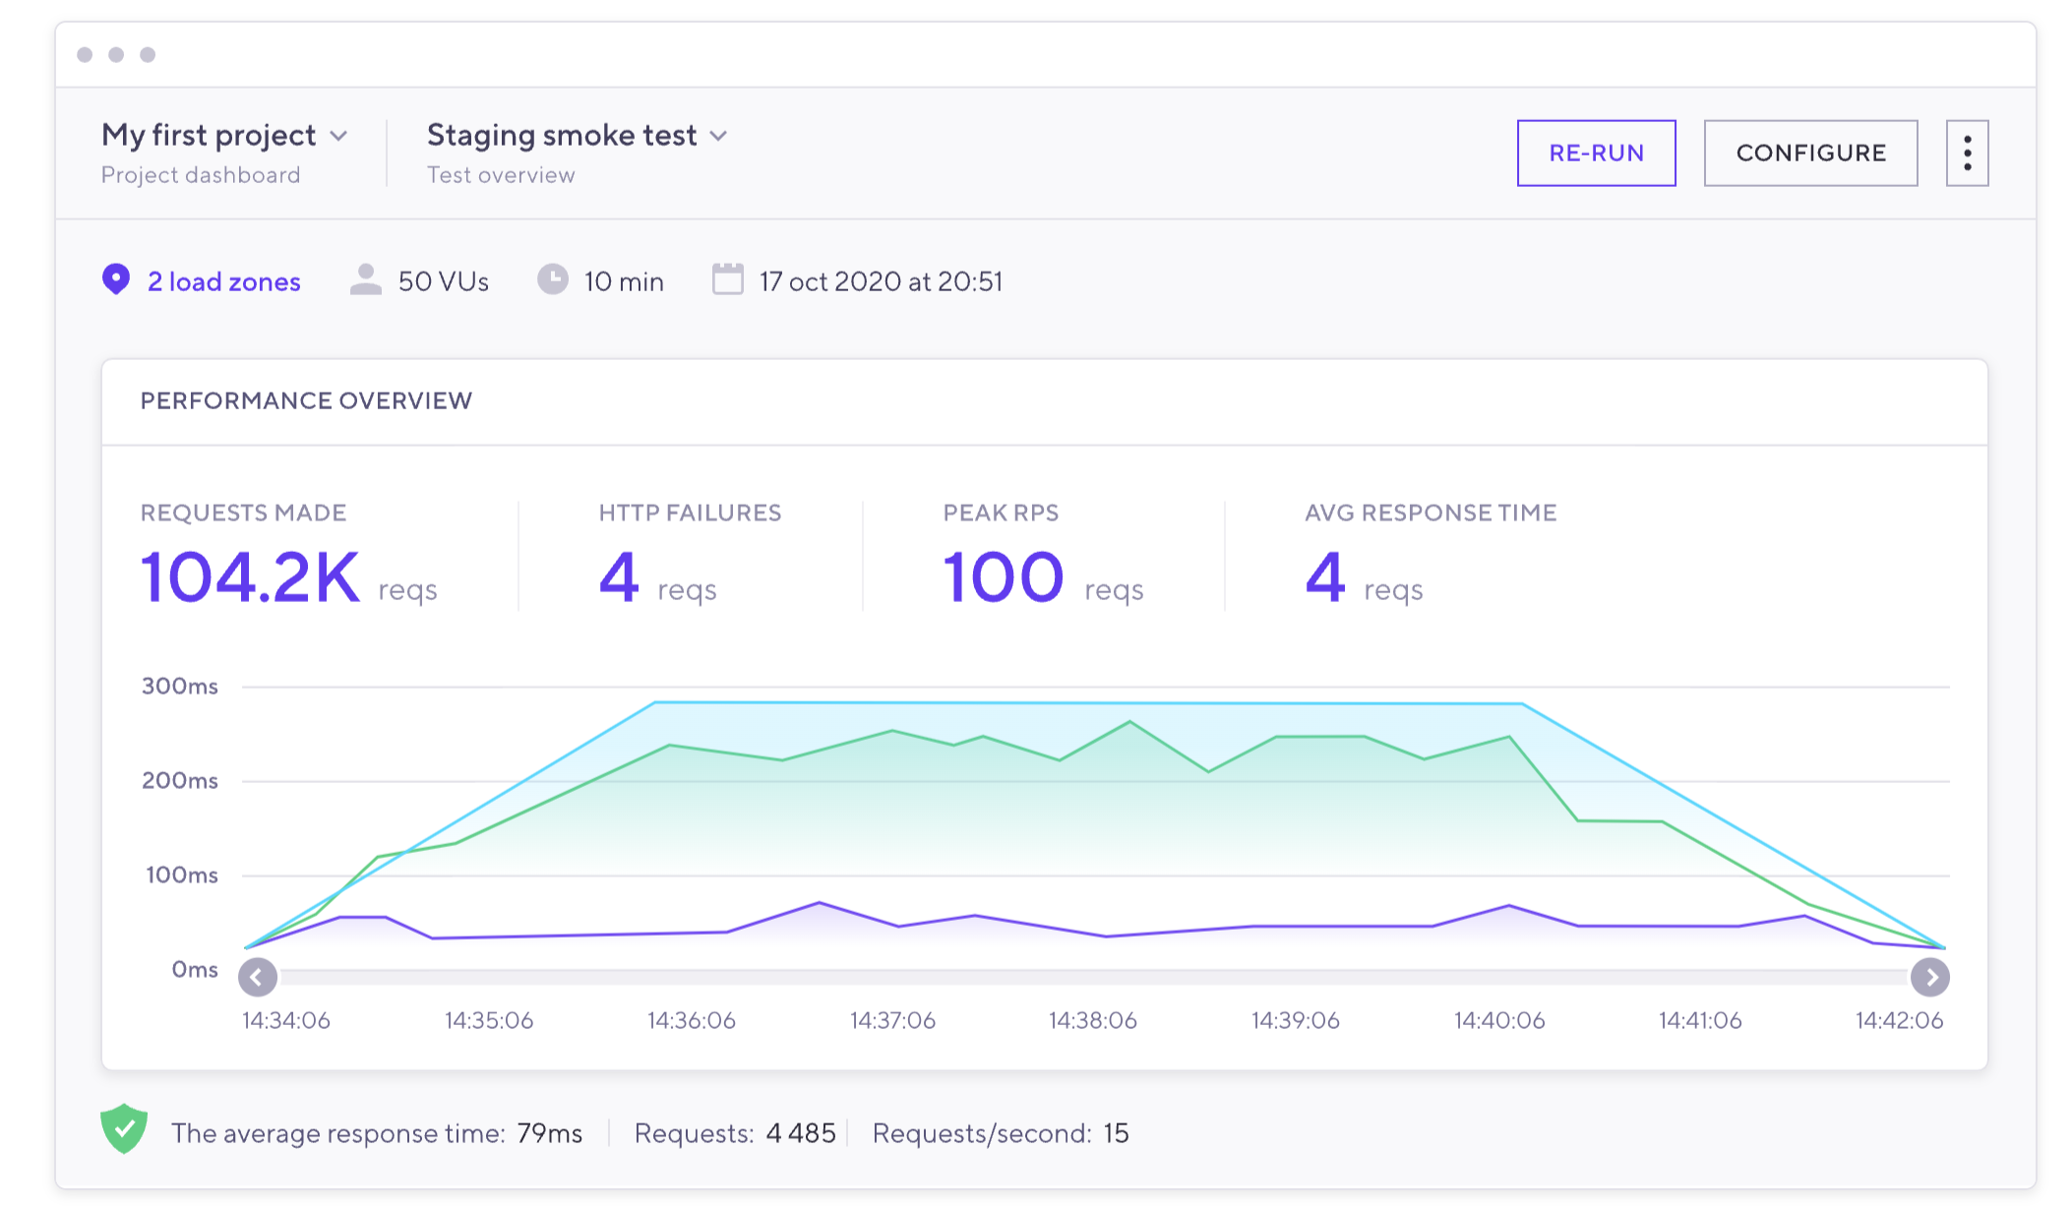Click the HTTP Failures metric value

[619, 577]
